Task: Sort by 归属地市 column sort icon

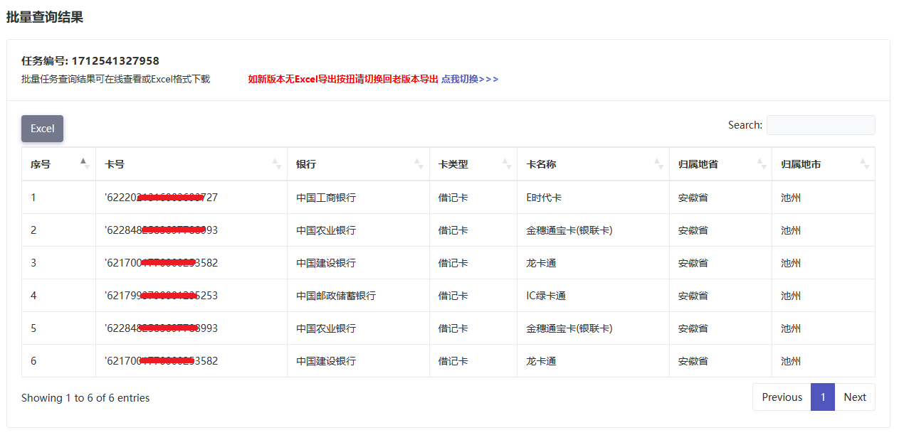Action: point(864,164)
